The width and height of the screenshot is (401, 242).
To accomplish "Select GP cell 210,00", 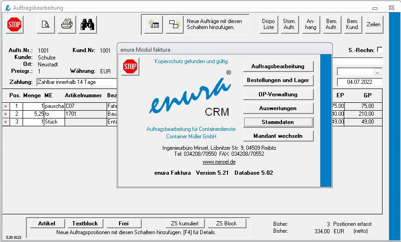I will (x=363, y=114).
